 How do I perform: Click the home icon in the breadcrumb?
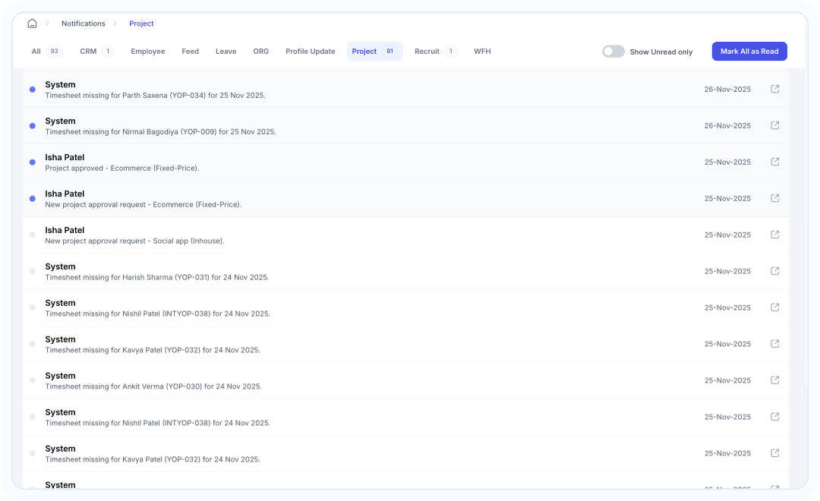point(32,23)
